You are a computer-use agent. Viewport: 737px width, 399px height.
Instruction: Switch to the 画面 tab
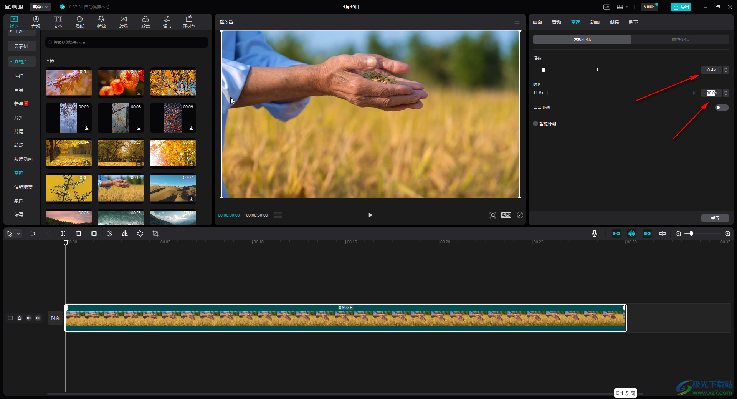537,22
